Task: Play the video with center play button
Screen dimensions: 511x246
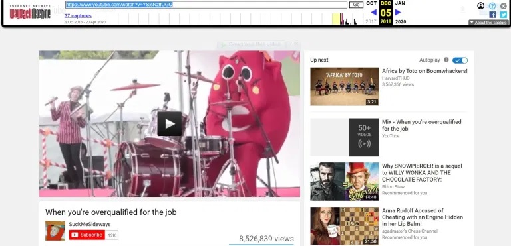Action: 170,123
